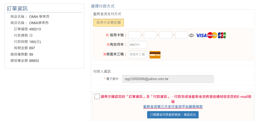This screenshot has width=260, height=121.
Task: Click the 有效月年 field label
Action: tap(117, 45)
